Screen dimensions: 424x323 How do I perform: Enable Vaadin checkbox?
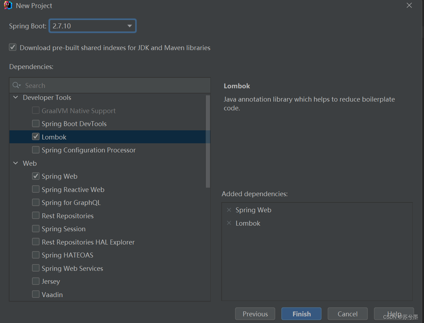pyautogui.click(x=36, y=295)
